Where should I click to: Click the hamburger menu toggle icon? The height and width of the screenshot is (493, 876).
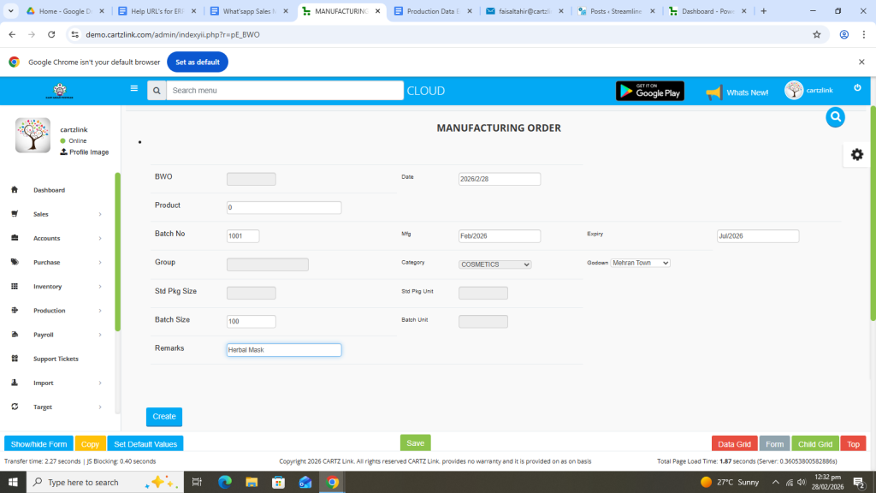point(133,88)
